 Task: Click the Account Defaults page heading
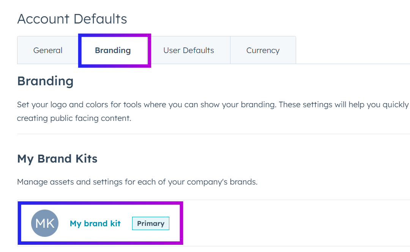(72, 19)
